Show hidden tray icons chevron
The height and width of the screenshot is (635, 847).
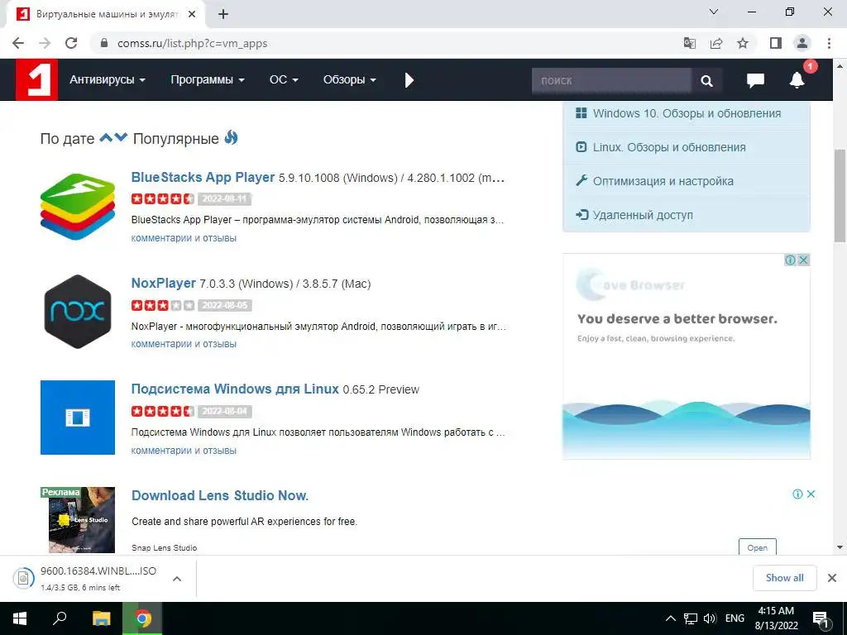click(670, 618)
